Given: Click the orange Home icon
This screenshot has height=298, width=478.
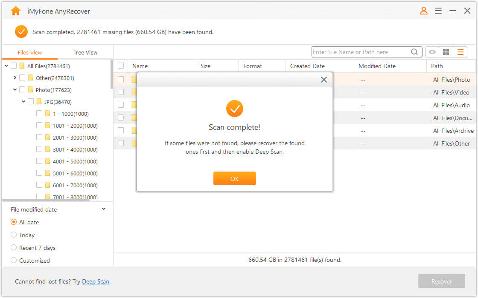Looking at the screenshot, I should pyautogui.click(x=16, y=11).
